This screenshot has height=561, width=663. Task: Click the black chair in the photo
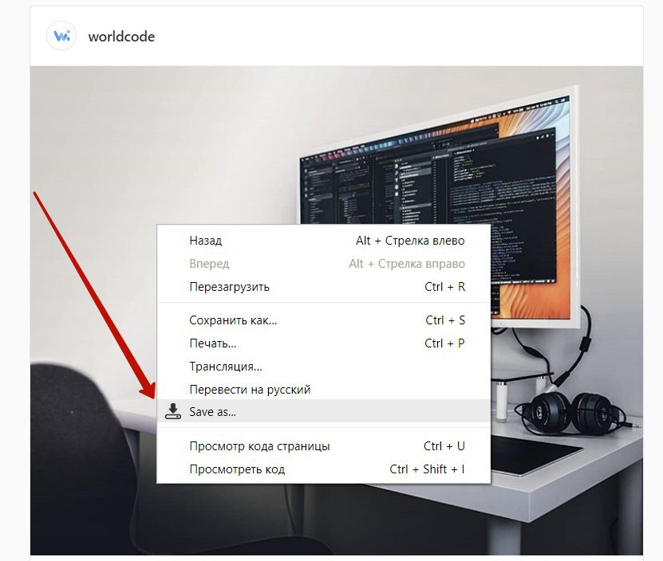pyautogui.click(x=81, y=458)
